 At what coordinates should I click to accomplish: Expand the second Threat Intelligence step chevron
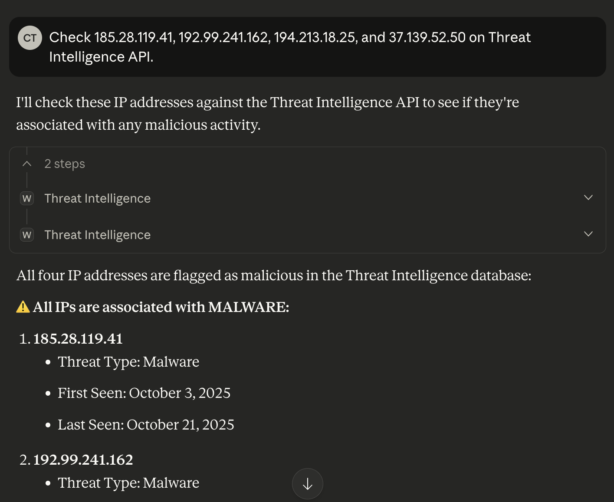(588, 234)
